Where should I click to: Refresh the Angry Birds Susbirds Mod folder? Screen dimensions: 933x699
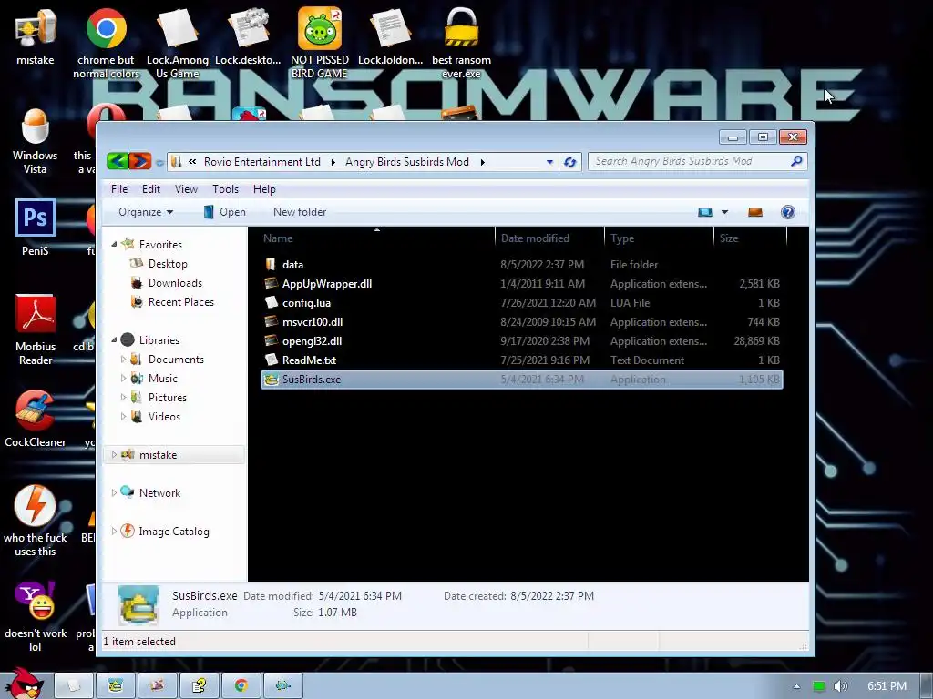(570, 162)
